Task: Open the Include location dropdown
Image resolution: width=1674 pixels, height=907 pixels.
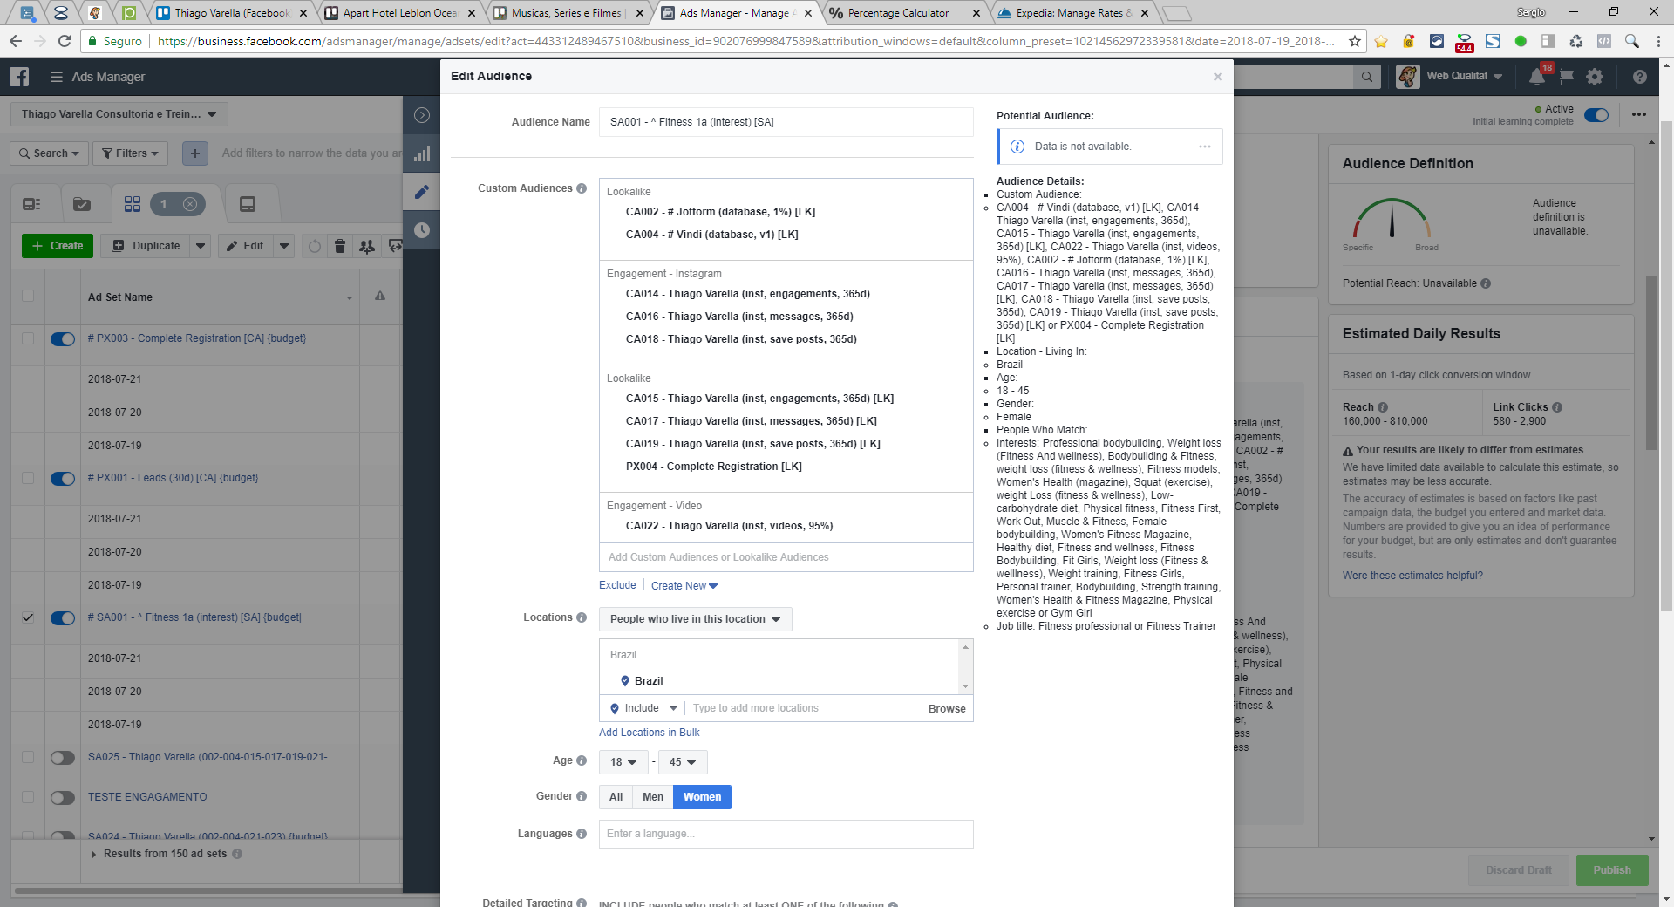Action: (x=643, y=708)
